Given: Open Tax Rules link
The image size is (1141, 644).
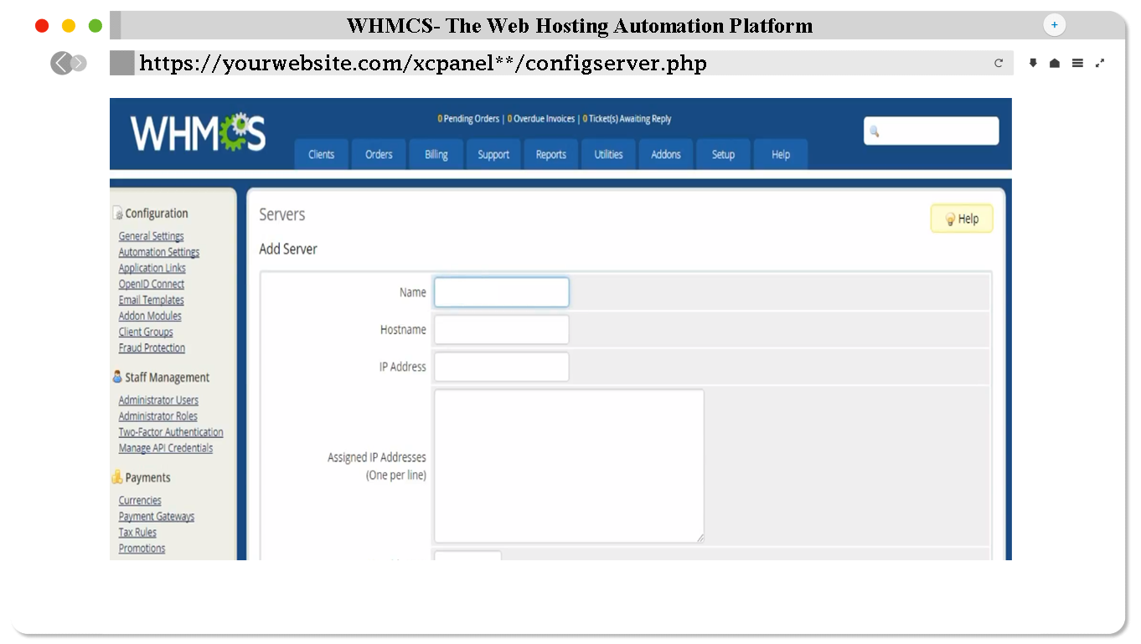Looking at the screenshot, I should click(x=137, y=532).
